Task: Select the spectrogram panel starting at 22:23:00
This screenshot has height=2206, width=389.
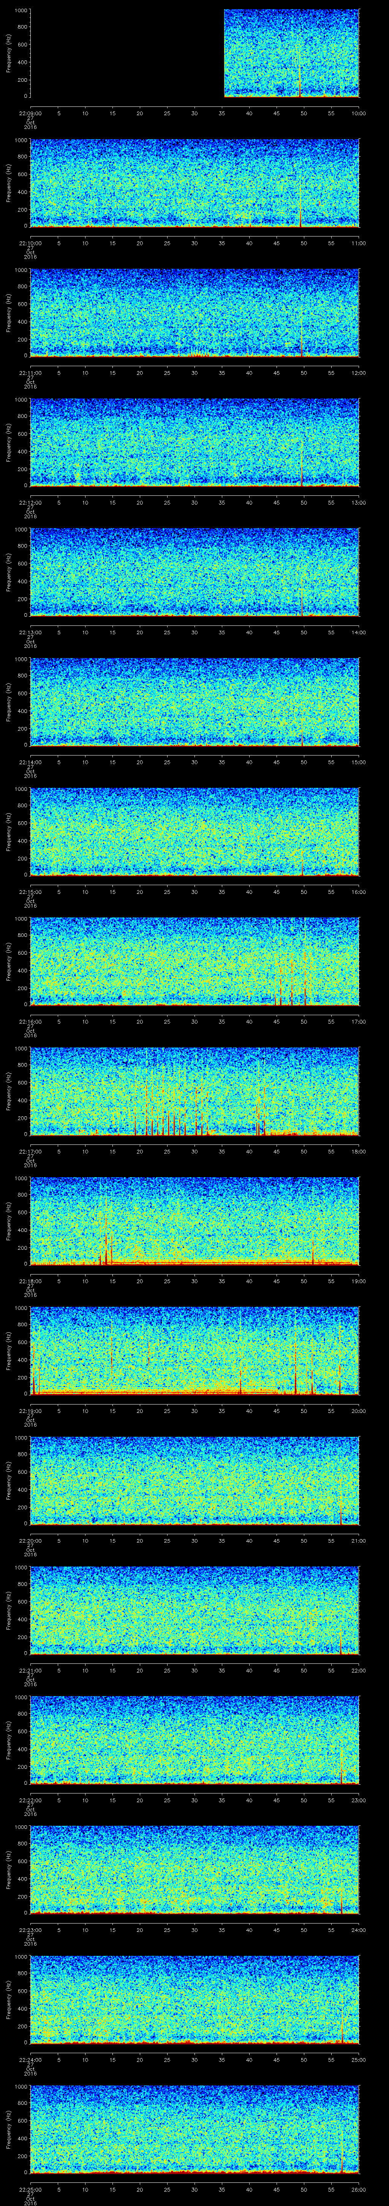Action: click(195, 1870)
